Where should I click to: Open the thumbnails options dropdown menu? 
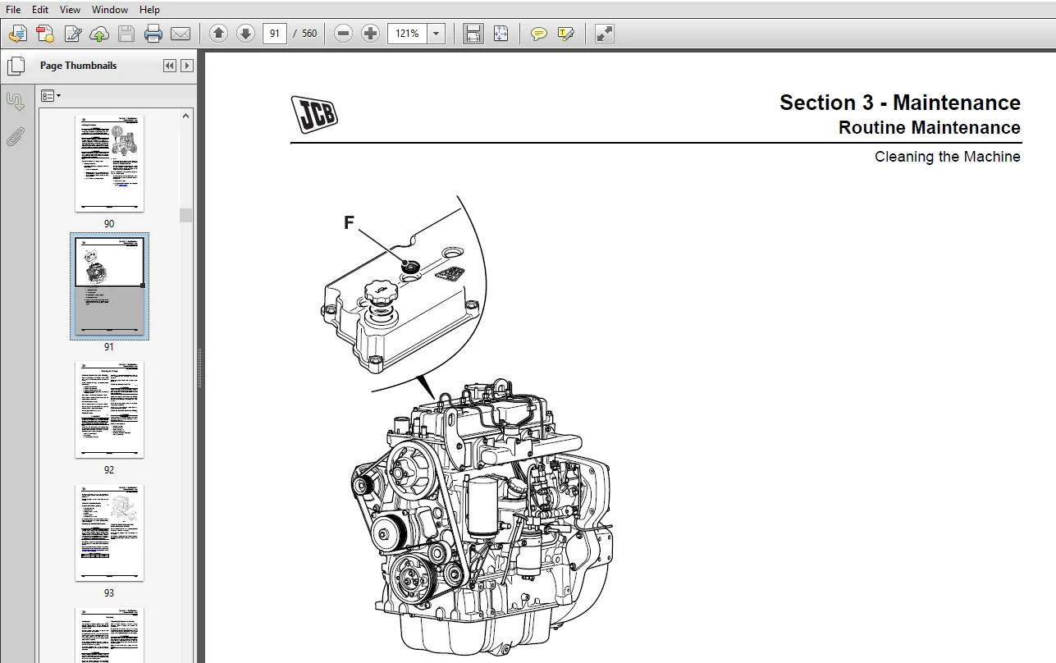(x=51, y=96)
